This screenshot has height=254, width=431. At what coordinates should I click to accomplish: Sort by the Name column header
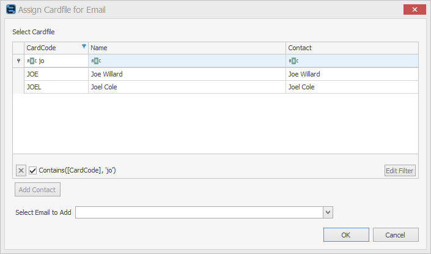point(187,48)
